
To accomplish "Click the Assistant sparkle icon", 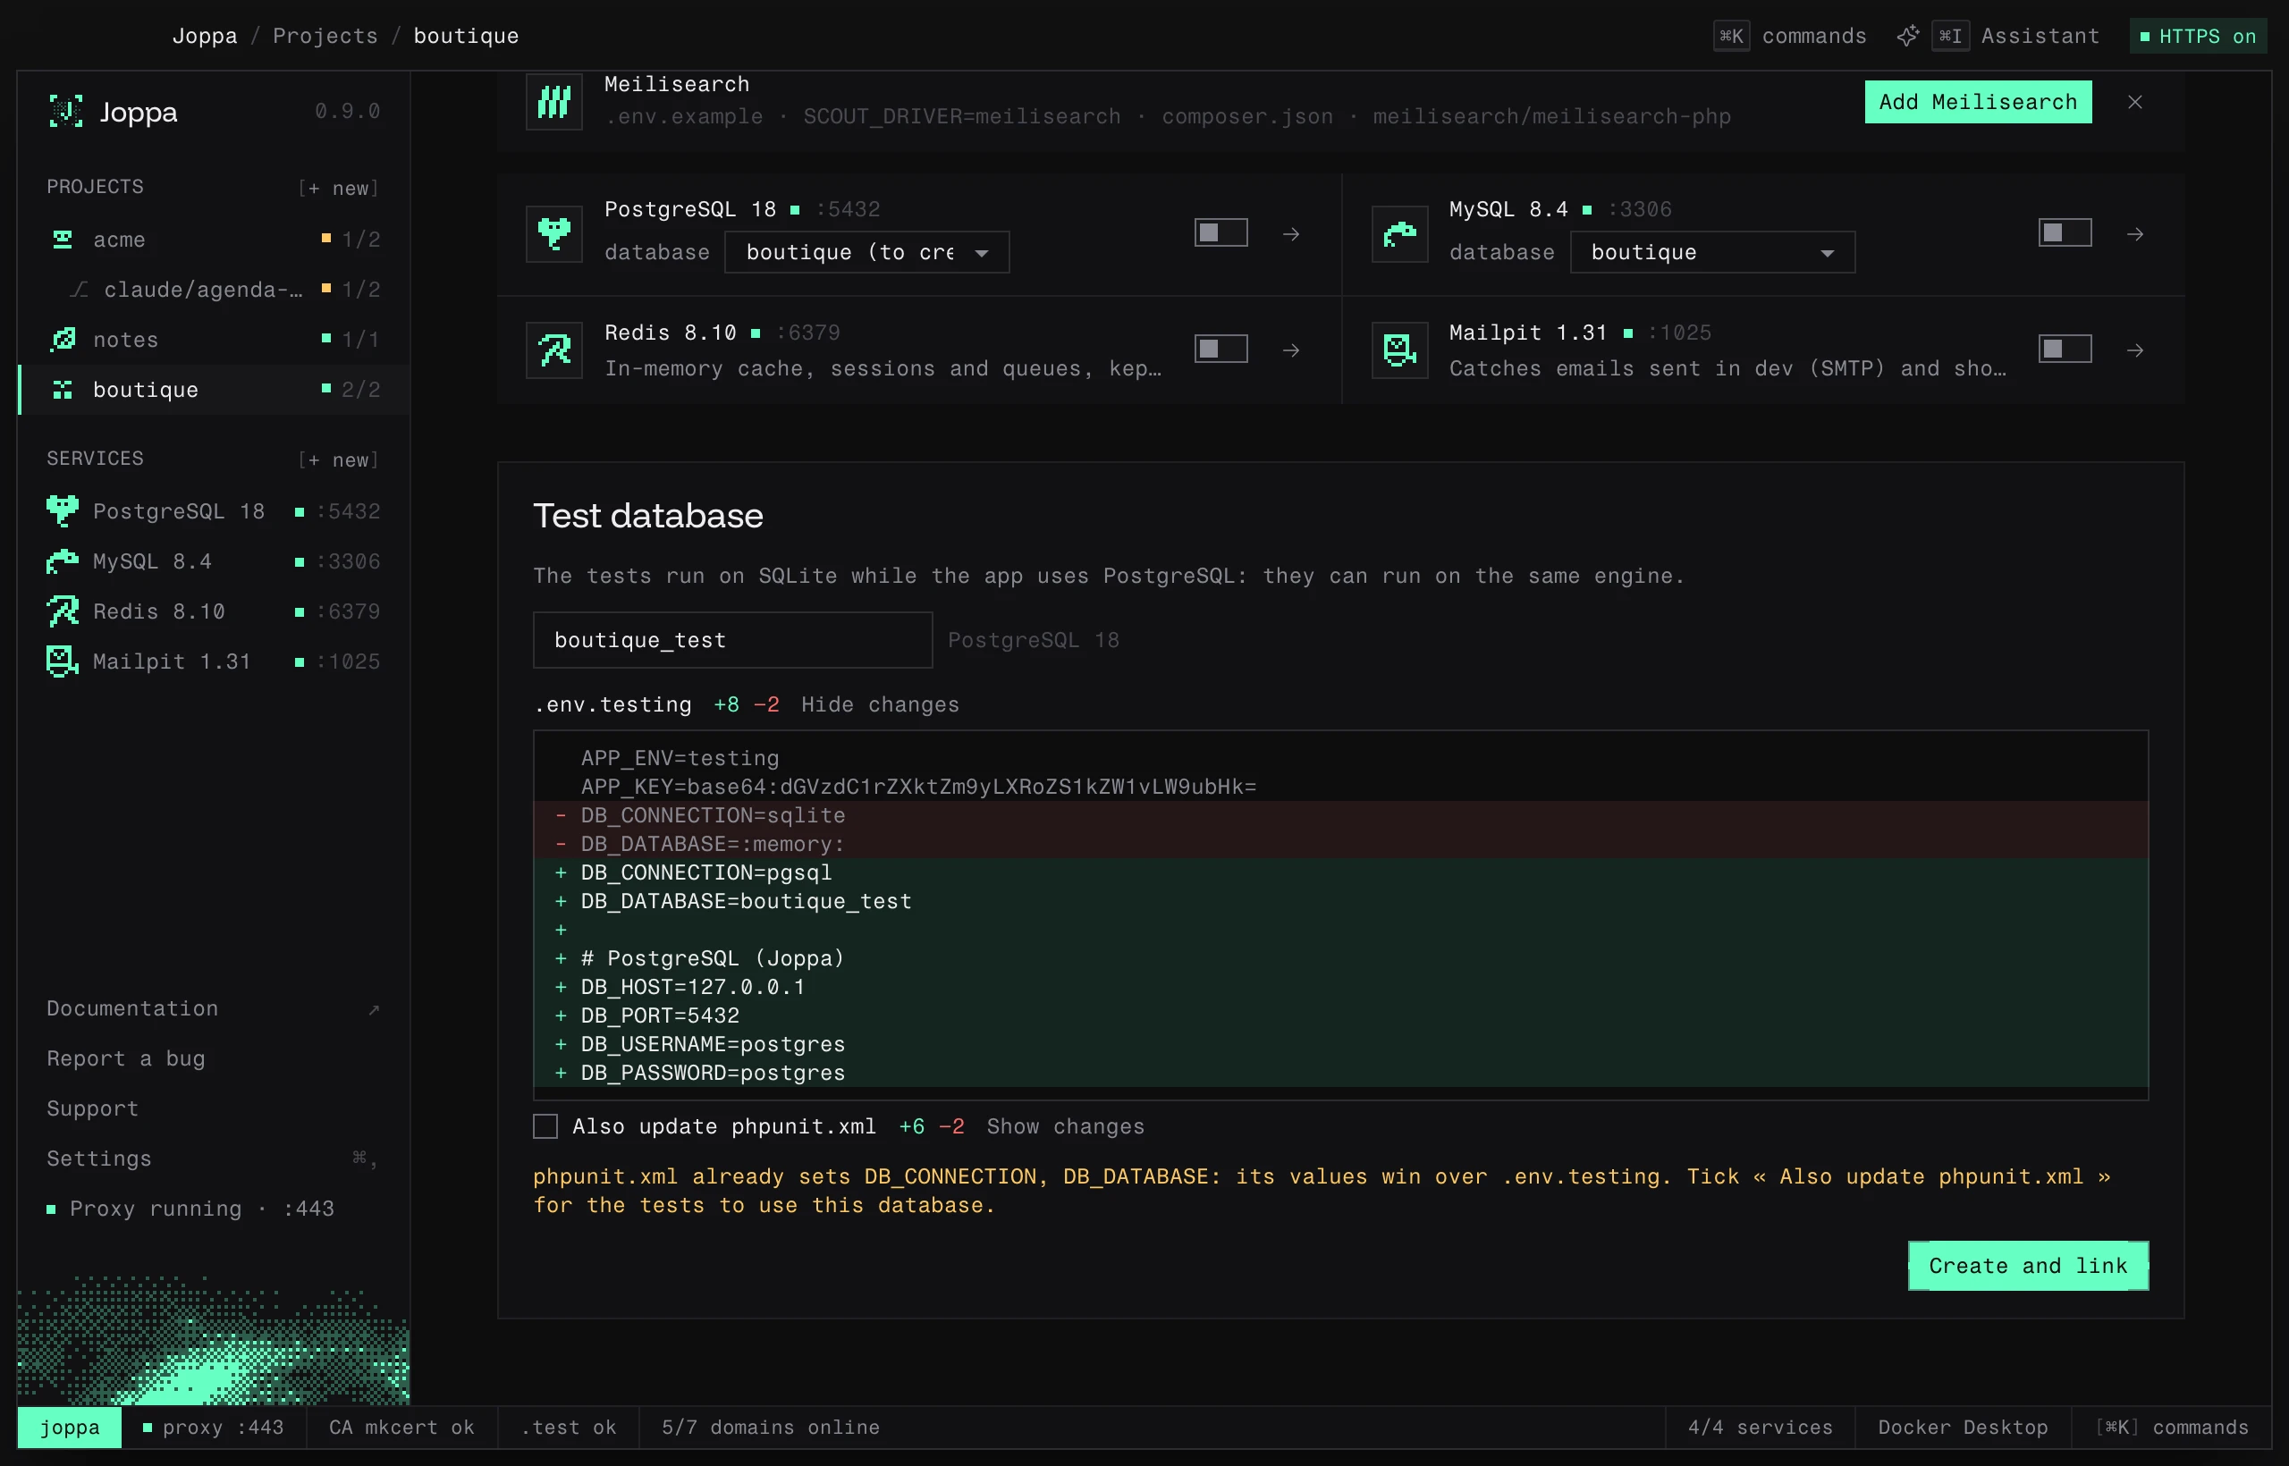I will (x=1907, y=36).
